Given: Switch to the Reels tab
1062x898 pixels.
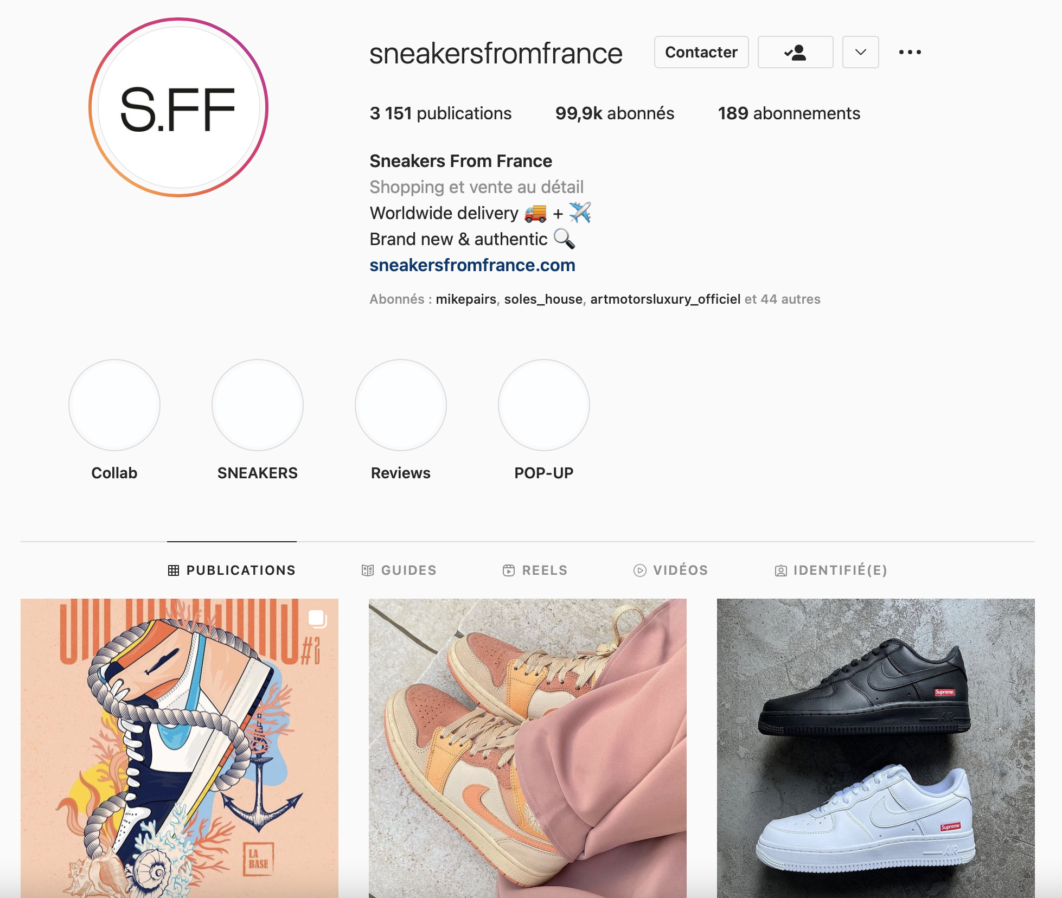Looking at the screenshot, I should 535,570.
